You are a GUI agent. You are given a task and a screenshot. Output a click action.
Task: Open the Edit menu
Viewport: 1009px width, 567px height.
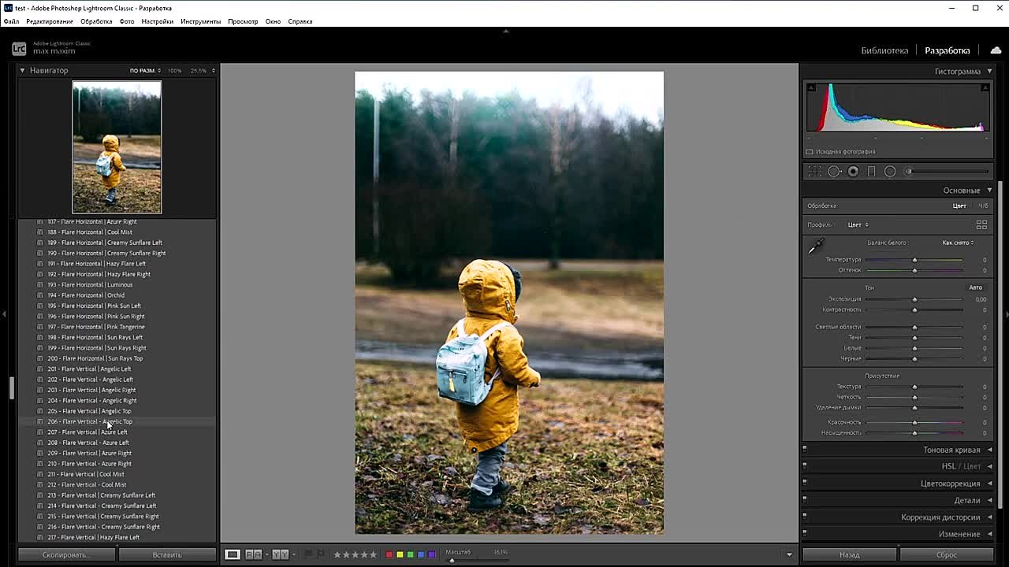(x=50, y=21)
